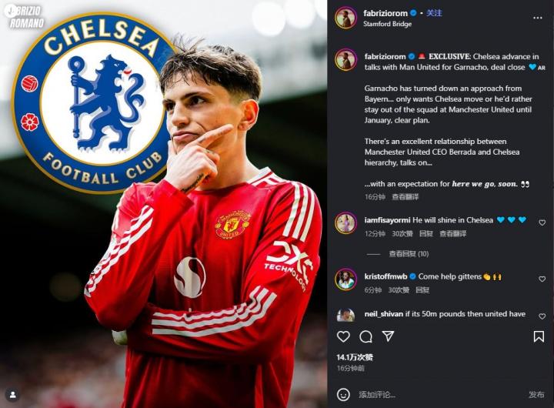Focus the 添加评论 comment input field
This screenshot has width=554, height=408.
(x=439, y=394)
